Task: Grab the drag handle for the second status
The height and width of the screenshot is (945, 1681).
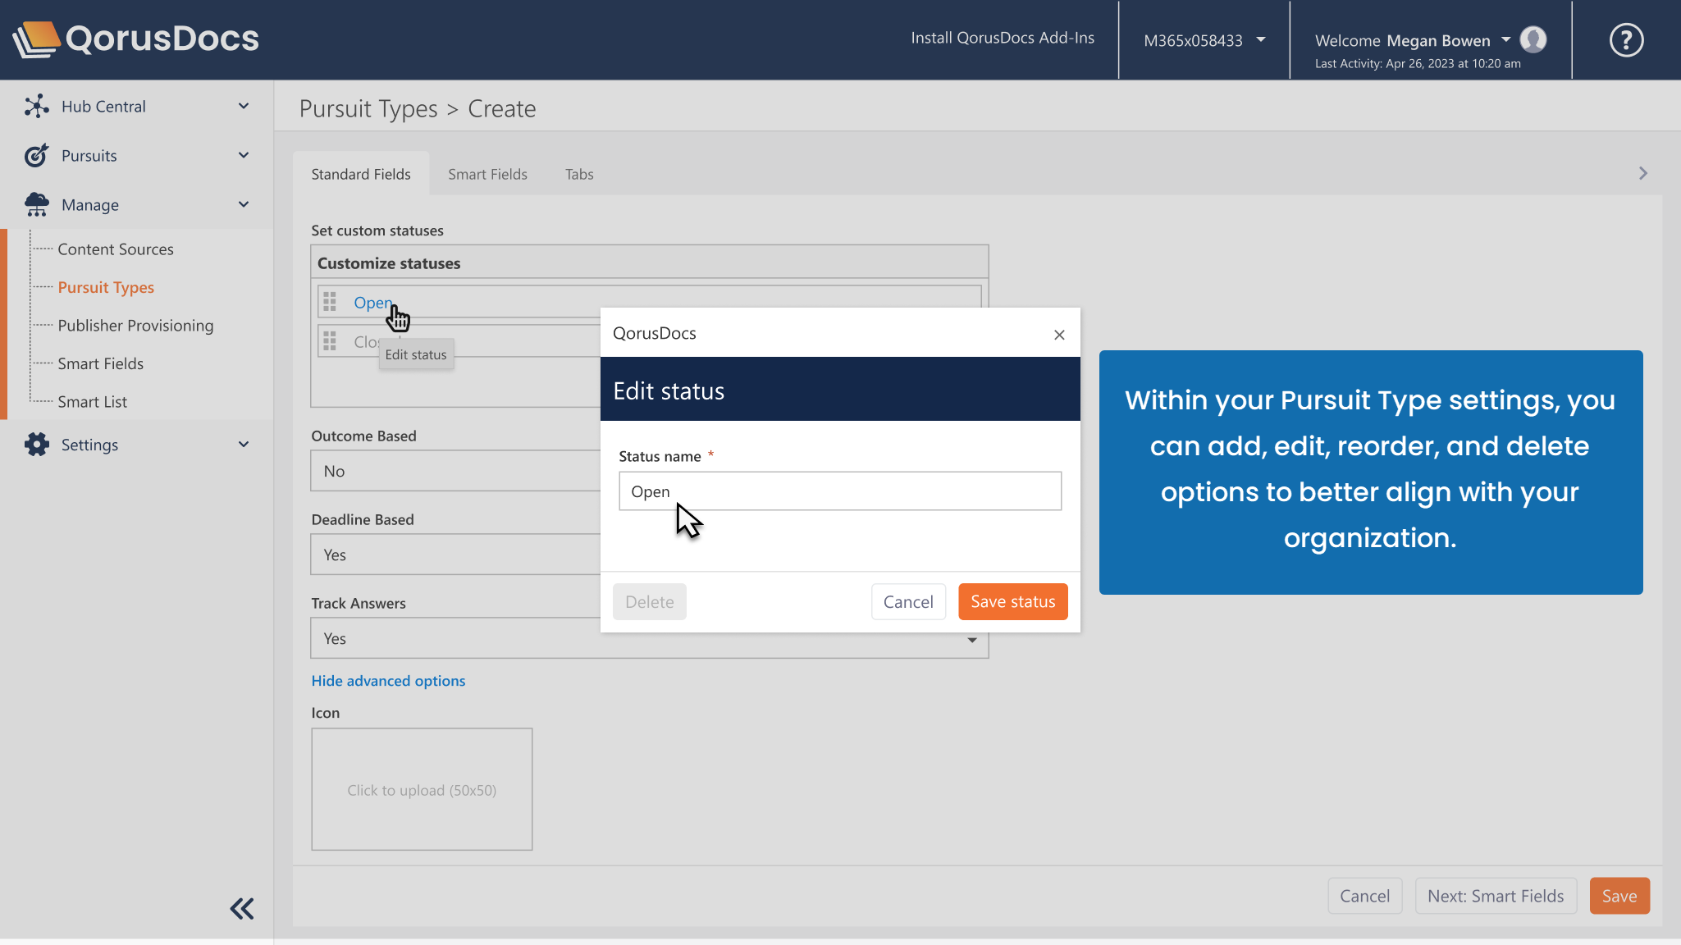Action: [x=330, y=341]
